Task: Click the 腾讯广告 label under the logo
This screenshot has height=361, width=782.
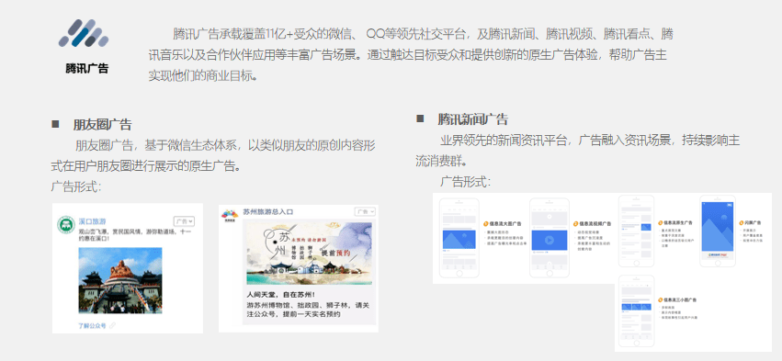Action: click(x=86, y=68)
